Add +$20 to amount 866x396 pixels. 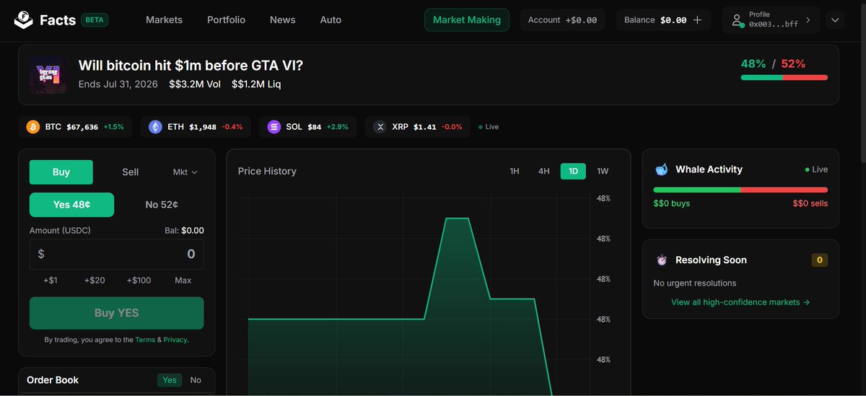point(95,280)
